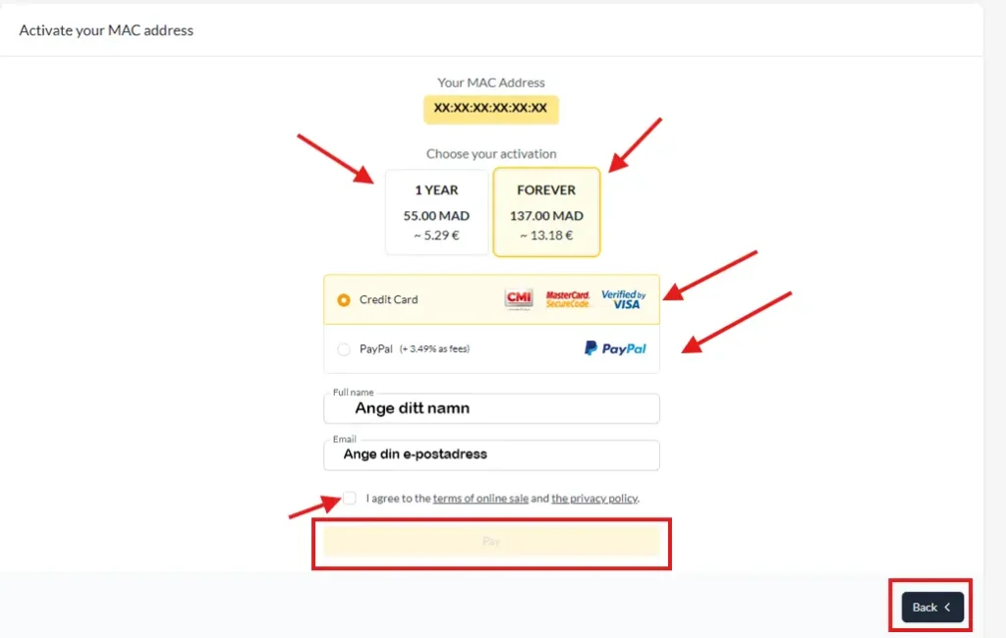The width and height of the screenshot is (1006, 638).
Task: Click the chevron arrow on the Back button
Action: pyautogui.click(x=948, y=608)
